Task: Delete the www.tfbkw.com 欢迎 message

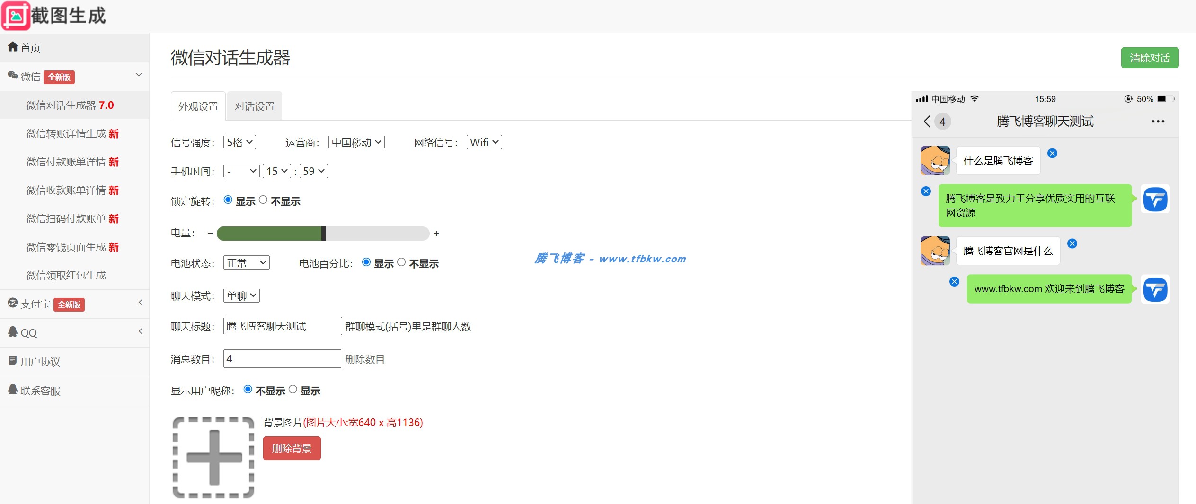Action: pyautogui.click(x=954, y=281)
